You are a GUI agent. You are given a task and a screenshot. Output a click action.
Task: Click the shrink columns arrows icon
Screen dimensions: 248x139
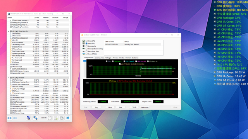[x=15, y=118]
